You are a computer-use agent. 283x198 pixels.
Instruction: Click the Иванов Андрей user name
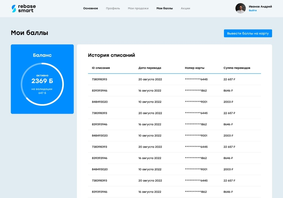(x=260, y=6)
